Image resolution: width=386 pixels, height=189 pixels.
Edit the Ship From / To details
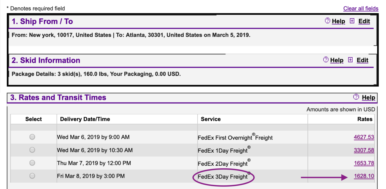(364, 21)
